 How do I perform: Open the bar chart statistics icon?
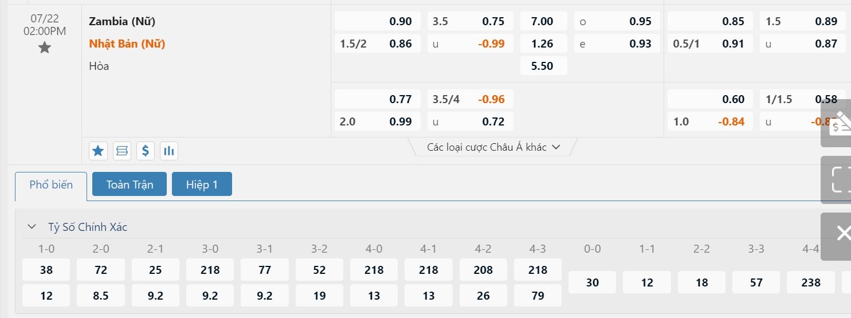[169, 151]
